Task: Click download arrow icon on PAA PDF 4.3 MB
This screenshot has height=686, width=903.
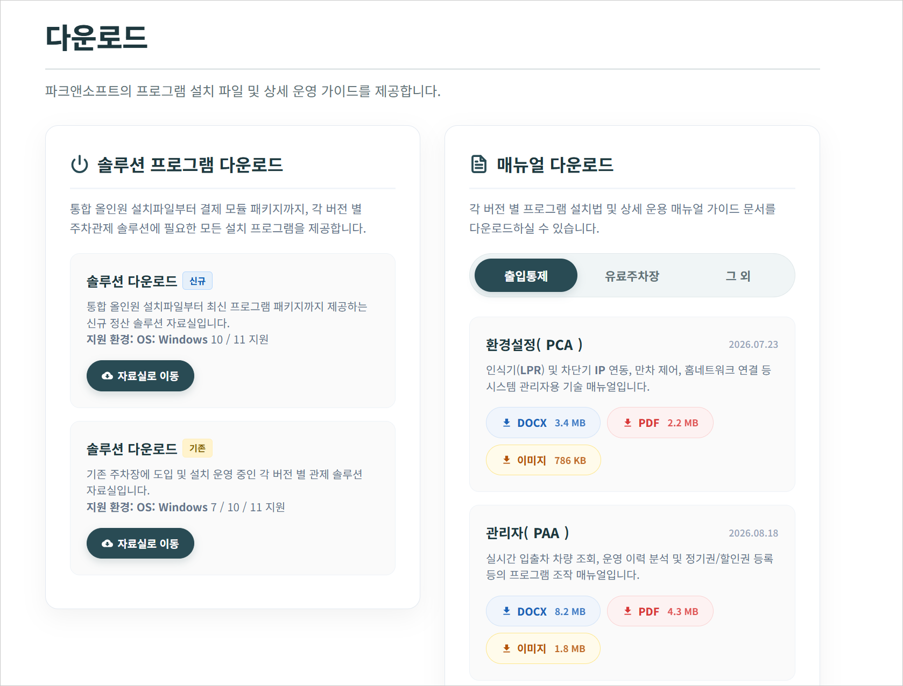Action: pyautogui.click(x=627, y=611)
